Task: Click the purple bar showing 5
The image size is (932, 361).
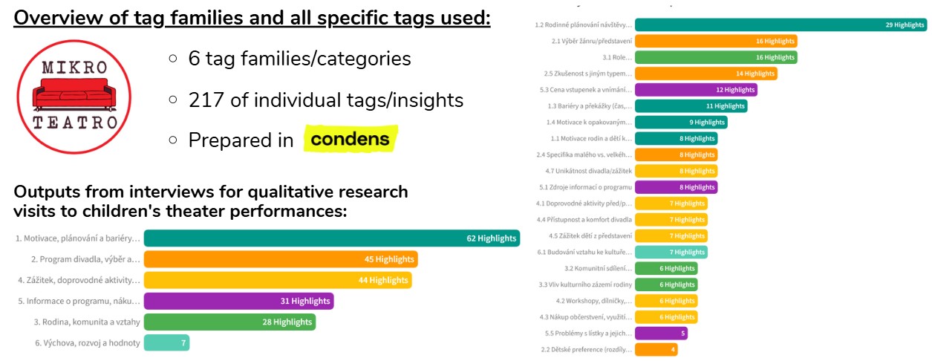Action: pos(661,334)
